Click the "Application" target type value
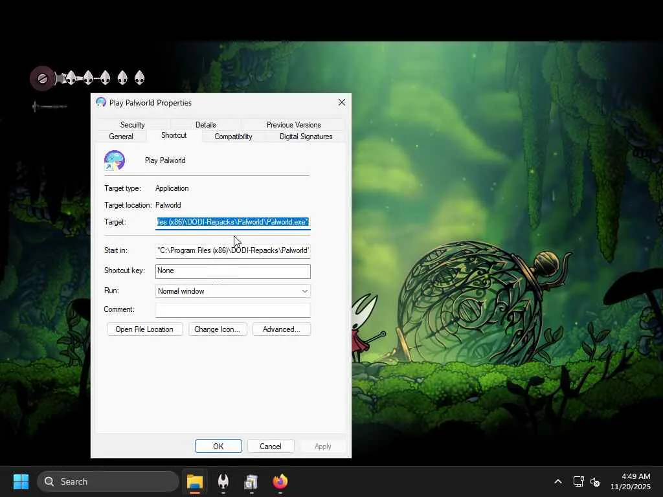The image size is (663, 497). [x=172, y=188]
